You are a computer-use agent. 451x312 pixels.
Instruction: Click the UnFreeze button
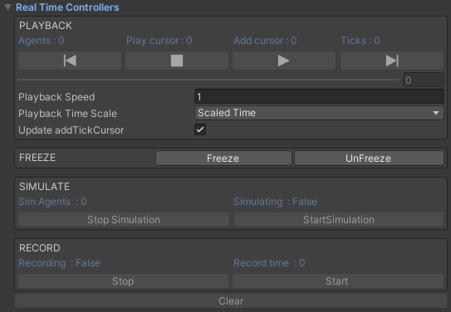[369, 158]
